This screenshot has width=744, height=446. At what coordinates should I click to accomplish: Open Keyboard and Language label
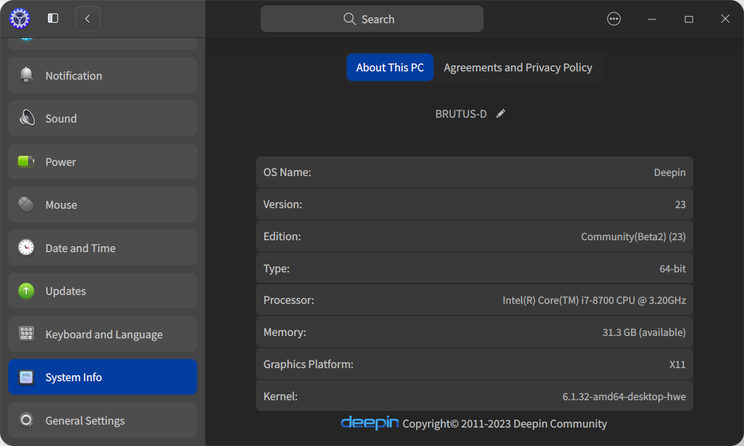[104, 334]
